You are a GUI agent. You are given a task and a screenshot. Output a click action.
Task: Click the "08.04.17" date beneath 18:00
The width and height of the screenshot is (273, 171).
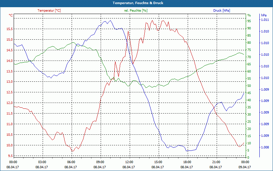click(x=187, y=167)
